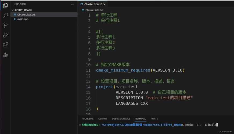Open the CMake Tools sidebar icon
Screen dimensions: 234x134
tap(5, 55)
